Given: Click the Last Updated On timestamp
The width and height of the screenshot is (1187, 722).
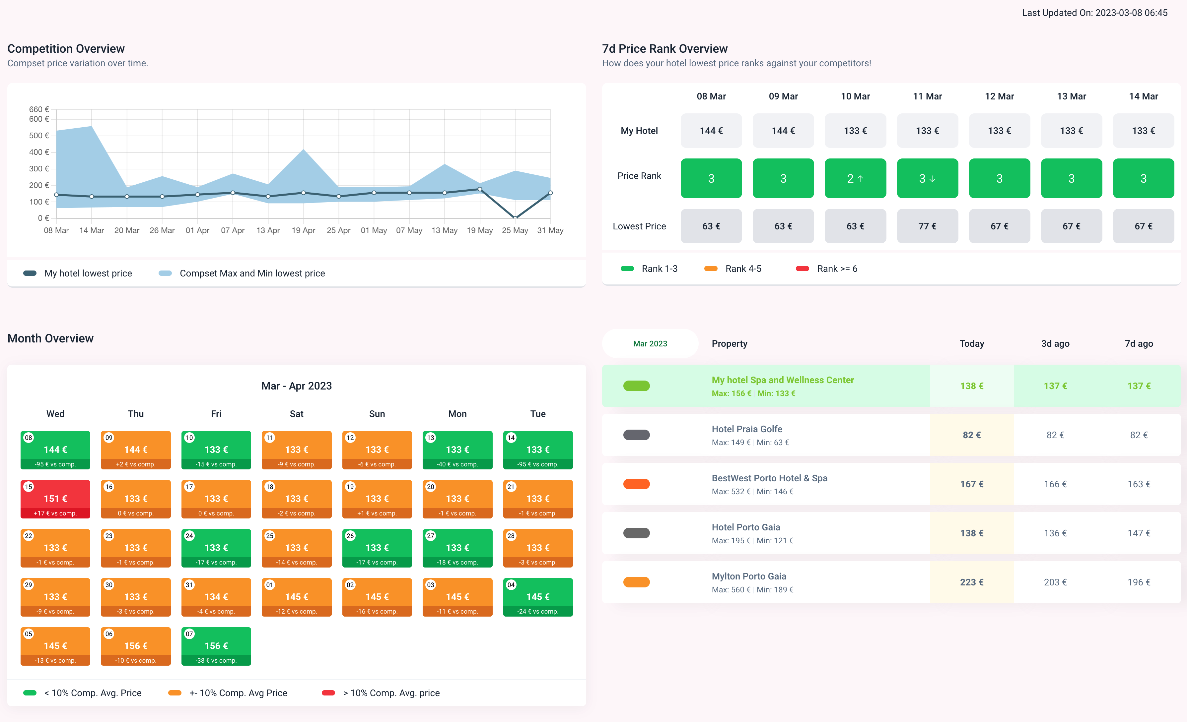Looking at the screenshot, I should [1094, 13].
